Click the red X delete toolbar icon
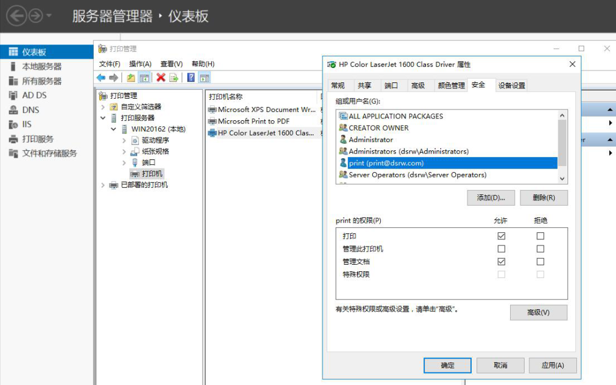This screenshot has width=616, height=385. [x=161, y=78]
